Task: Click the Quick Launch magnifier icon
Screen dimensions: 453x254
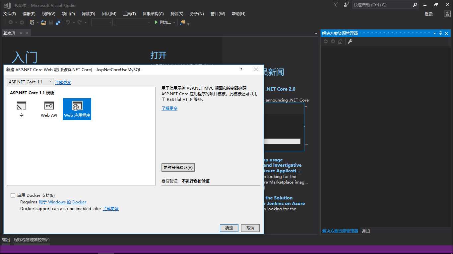Action: [x=415, y=5]
